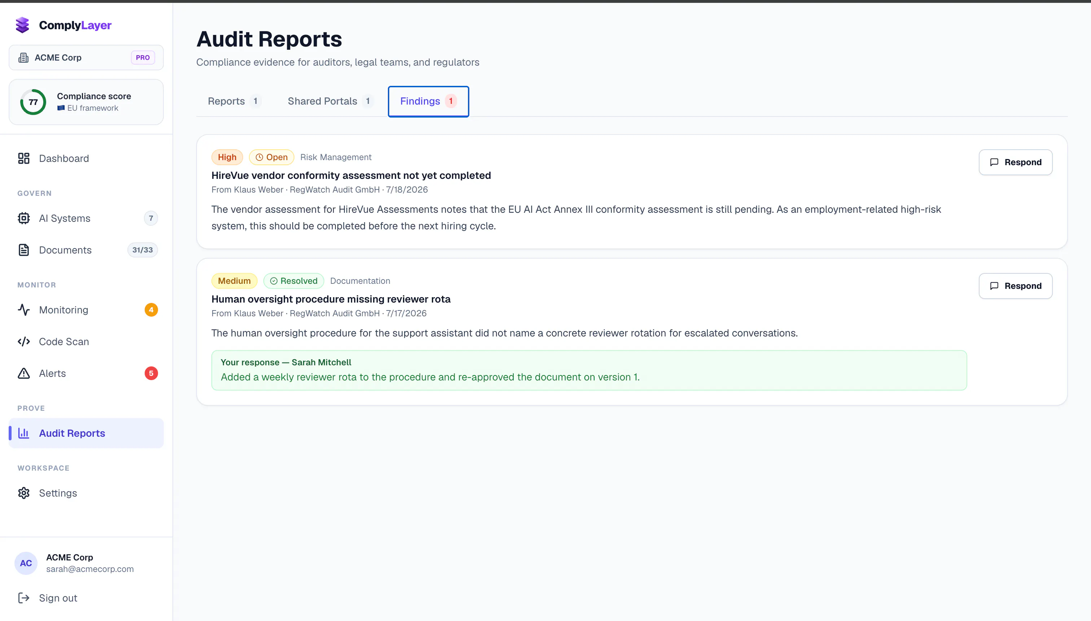Click the Audit Reports bar chart icon
This screenshot has width=1091, height=621.
tap(24, 433)
